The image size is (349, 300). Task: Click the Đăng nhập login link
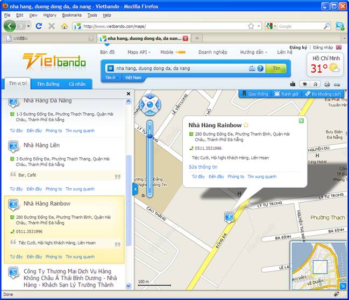click(323, 47)
